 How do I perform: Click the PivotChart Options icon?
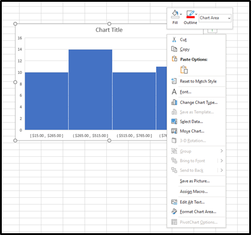pos(174,222)
